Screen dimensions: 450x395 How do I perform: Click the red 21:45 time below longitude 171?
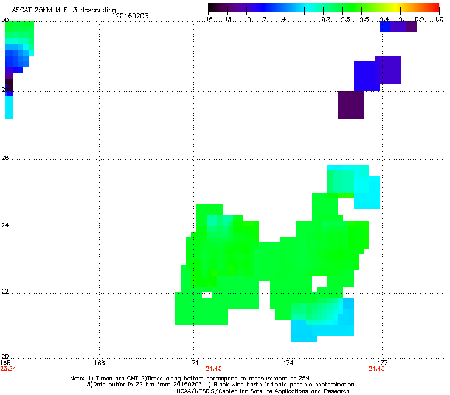click(213, 369)
